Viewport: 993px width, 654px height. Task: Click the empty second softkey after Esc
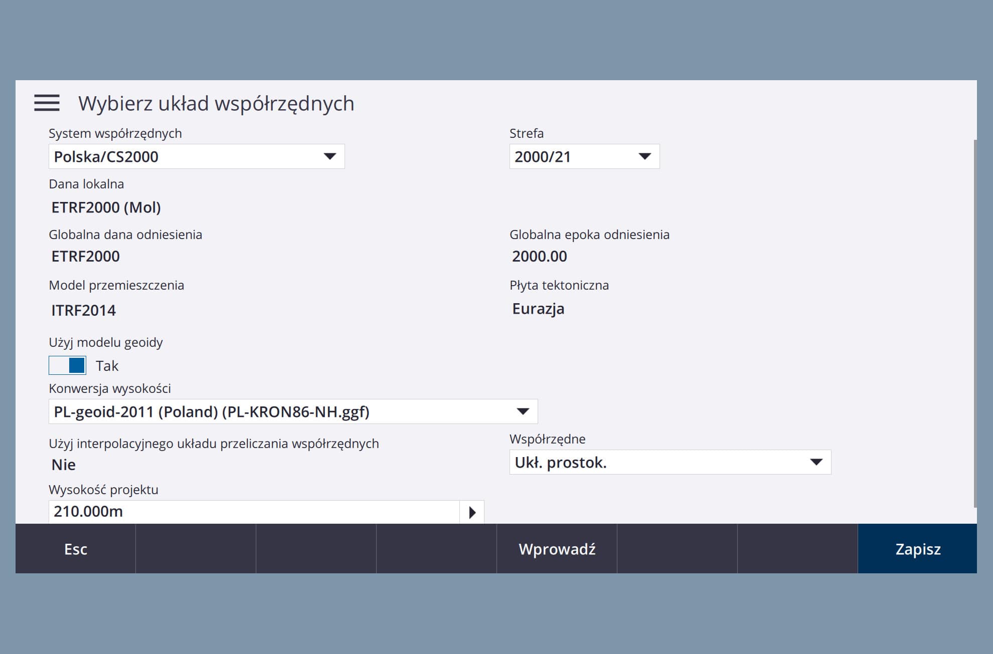click(x=196, y=549)
